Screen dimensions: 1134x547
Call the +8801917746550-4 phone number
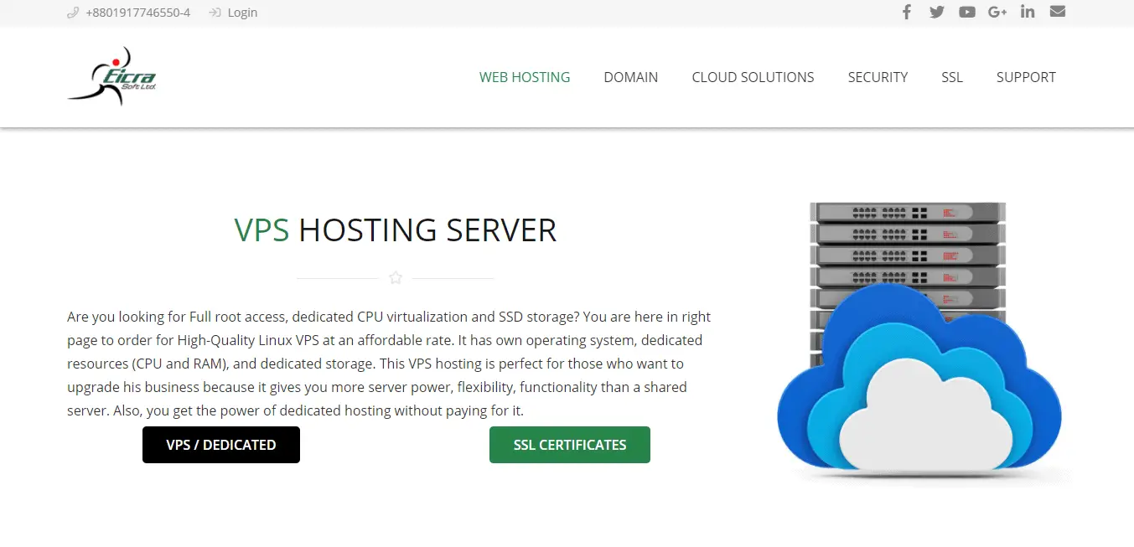click(137, 13)
